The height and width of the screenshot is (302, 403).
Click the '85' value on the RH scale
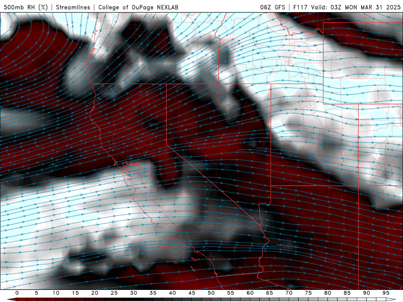[347, 293]
